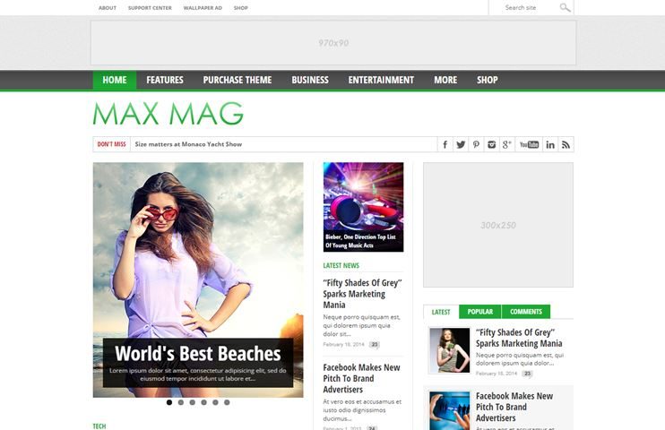Select the second slider dot
Viewport: 665px width, 430px height.
pyautogui.click(x=181, y=402)
